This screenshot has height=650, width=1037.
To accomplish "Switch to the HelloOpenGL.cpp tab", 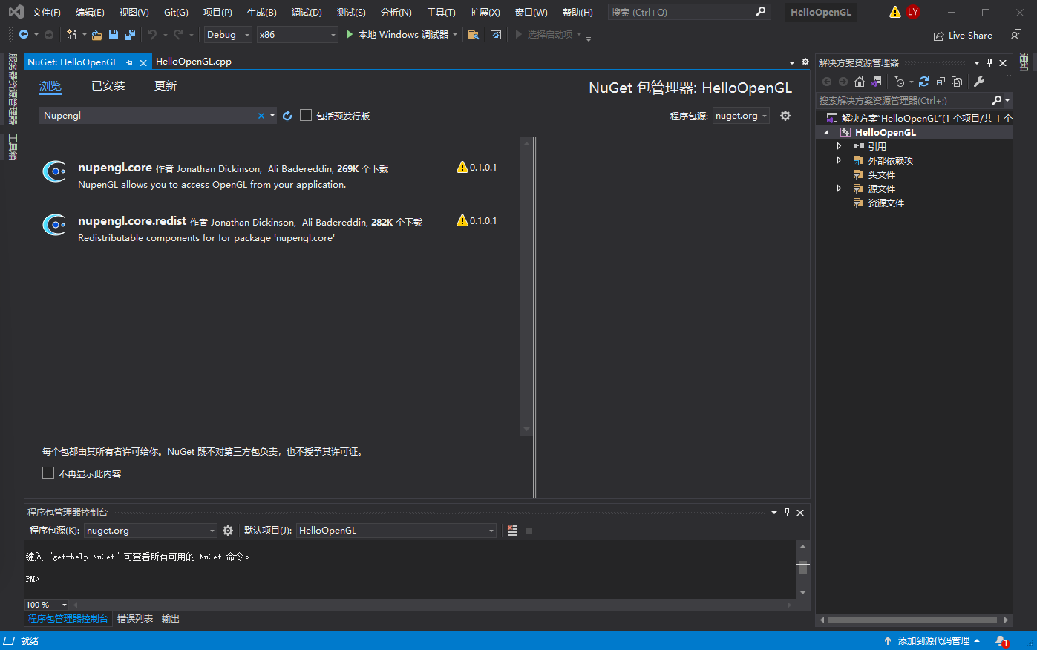I will [x=194, y=62].
